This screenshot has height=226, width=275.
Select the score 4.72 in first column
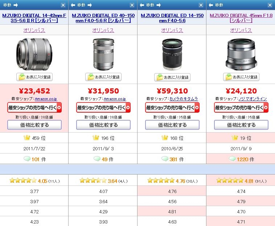(34, 212)
